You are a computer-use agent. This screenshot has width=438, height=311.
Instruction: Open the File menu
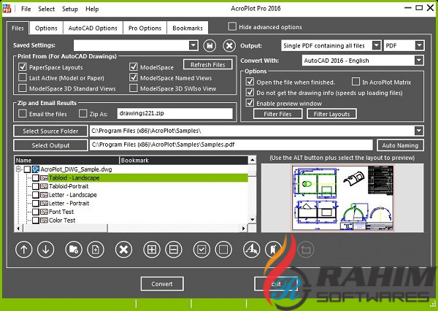[26, 9]
